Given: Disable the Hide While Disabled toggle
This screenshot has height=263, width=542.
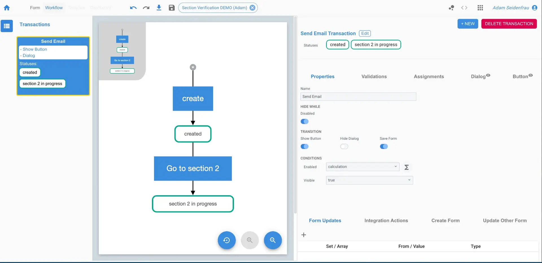Looking at the screenshot, I should point(304,121).
